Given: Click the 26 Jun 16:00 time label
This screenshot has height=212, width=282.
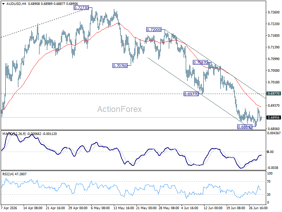Looking at the screenshot, I should tap(258, 208).
